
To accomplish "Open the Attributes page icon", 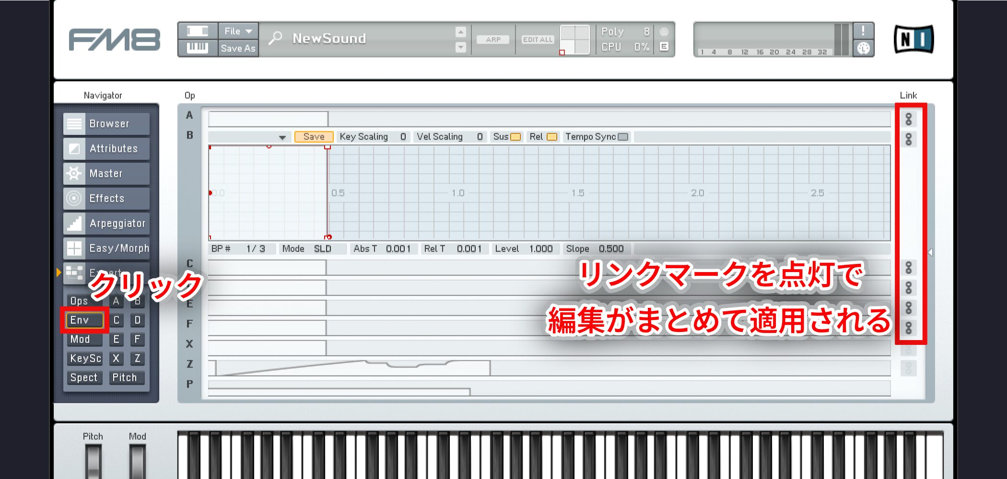I will pyautogui.click(x=74, y=148).
